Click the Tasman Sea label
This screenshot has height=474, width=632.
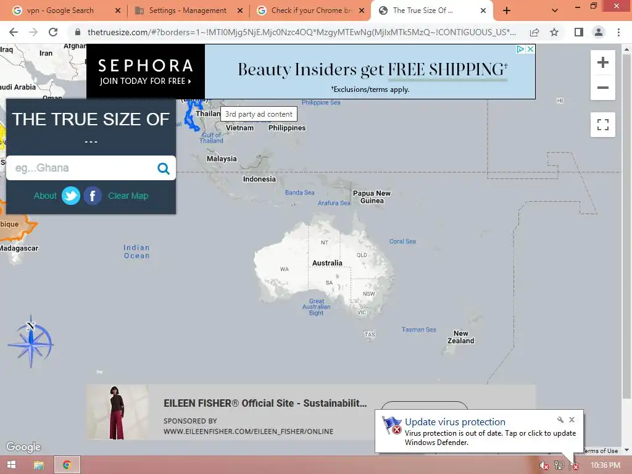pos(418,330)
